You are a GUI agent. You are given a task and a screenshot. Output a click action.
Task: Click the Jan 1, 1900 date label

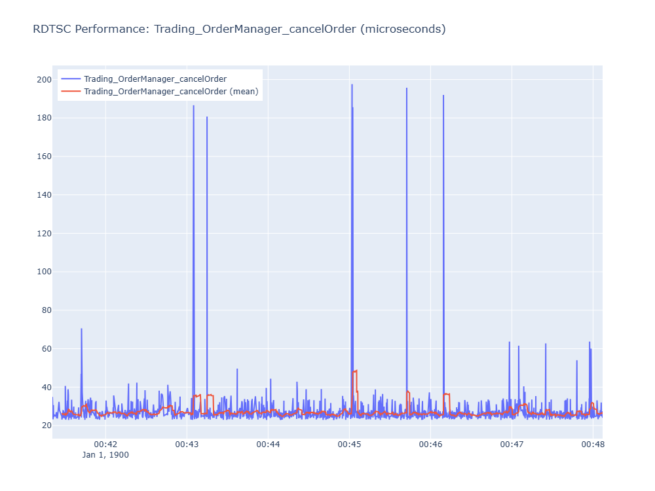click(x=105, y=455)
